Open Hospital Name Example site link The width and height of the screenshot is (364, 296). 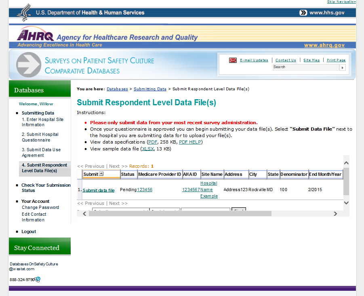click(209, 190)
